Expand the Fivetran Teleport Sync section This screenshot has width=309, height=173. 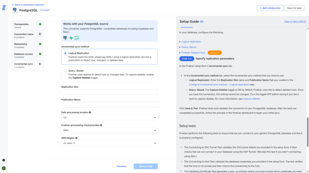coord(192,53)
